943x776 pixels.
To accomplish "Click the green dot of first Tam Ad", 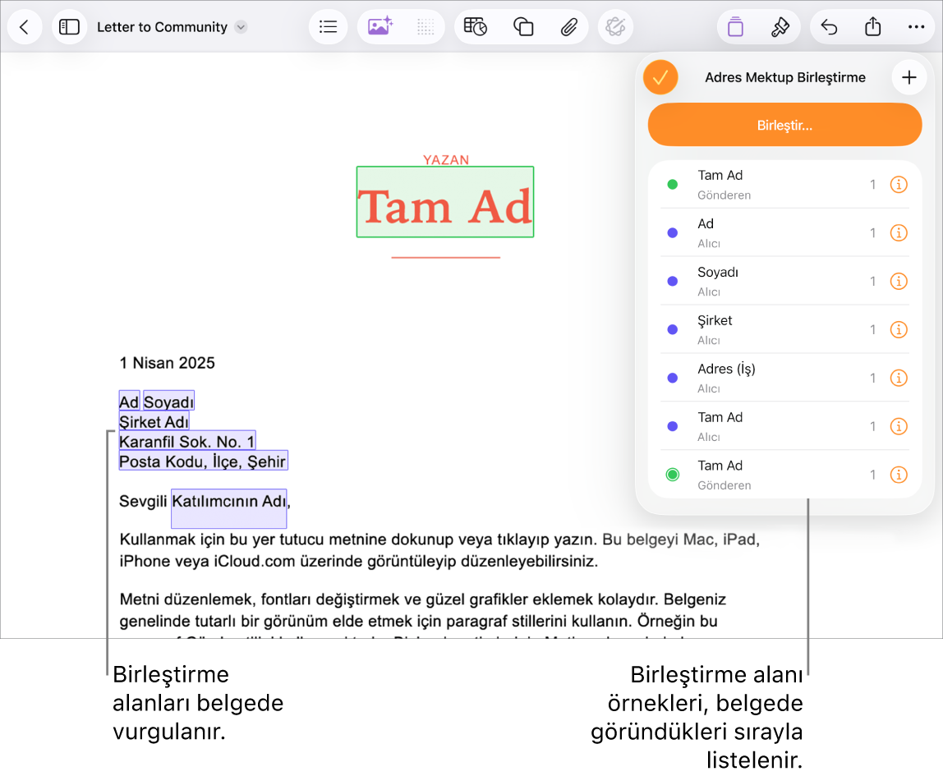I will pyautogui.click(x=673, y=185).
